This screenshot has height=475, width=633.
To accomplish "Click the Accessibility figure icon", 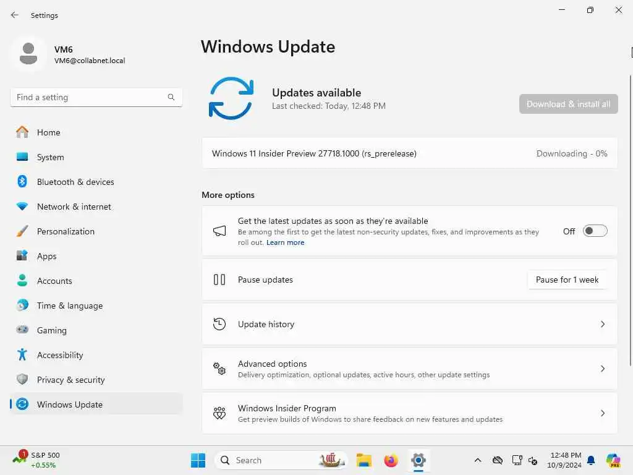I will click(22, 354).
